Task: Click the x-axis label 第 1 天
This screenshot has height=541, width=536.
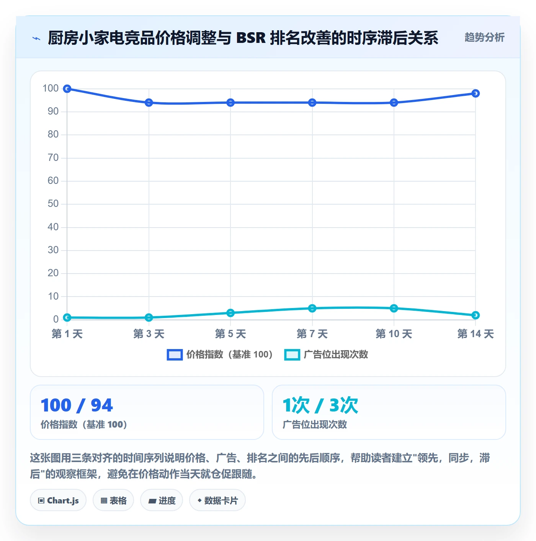Action: [x=67, y=334]
